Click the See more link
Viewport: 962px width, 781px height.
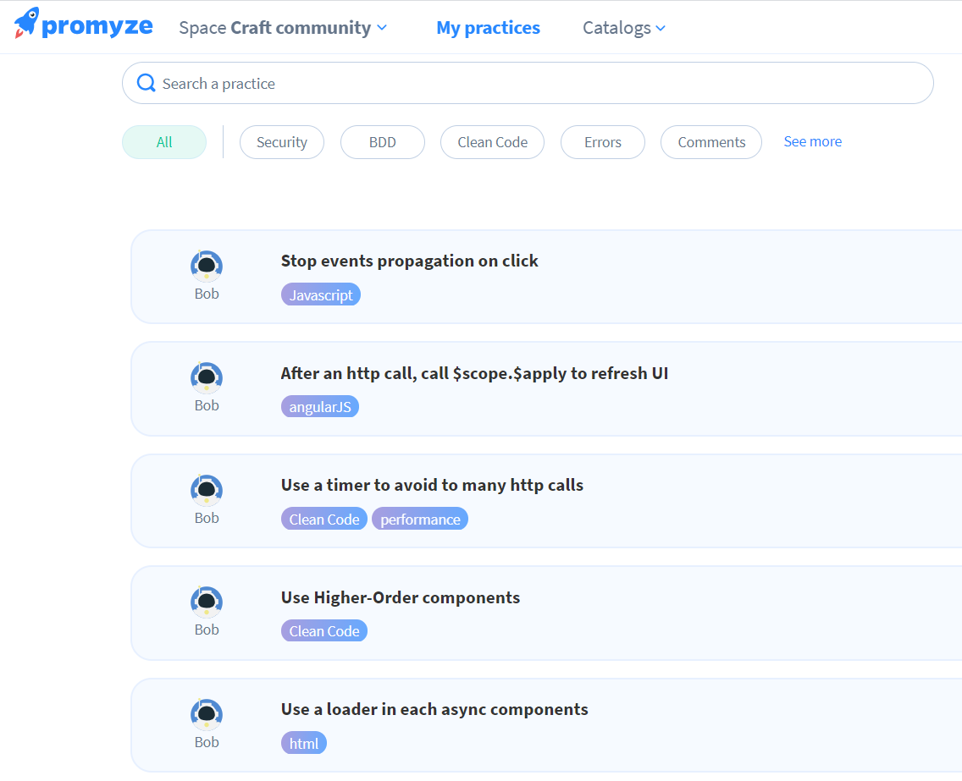(x=812, y=141)
